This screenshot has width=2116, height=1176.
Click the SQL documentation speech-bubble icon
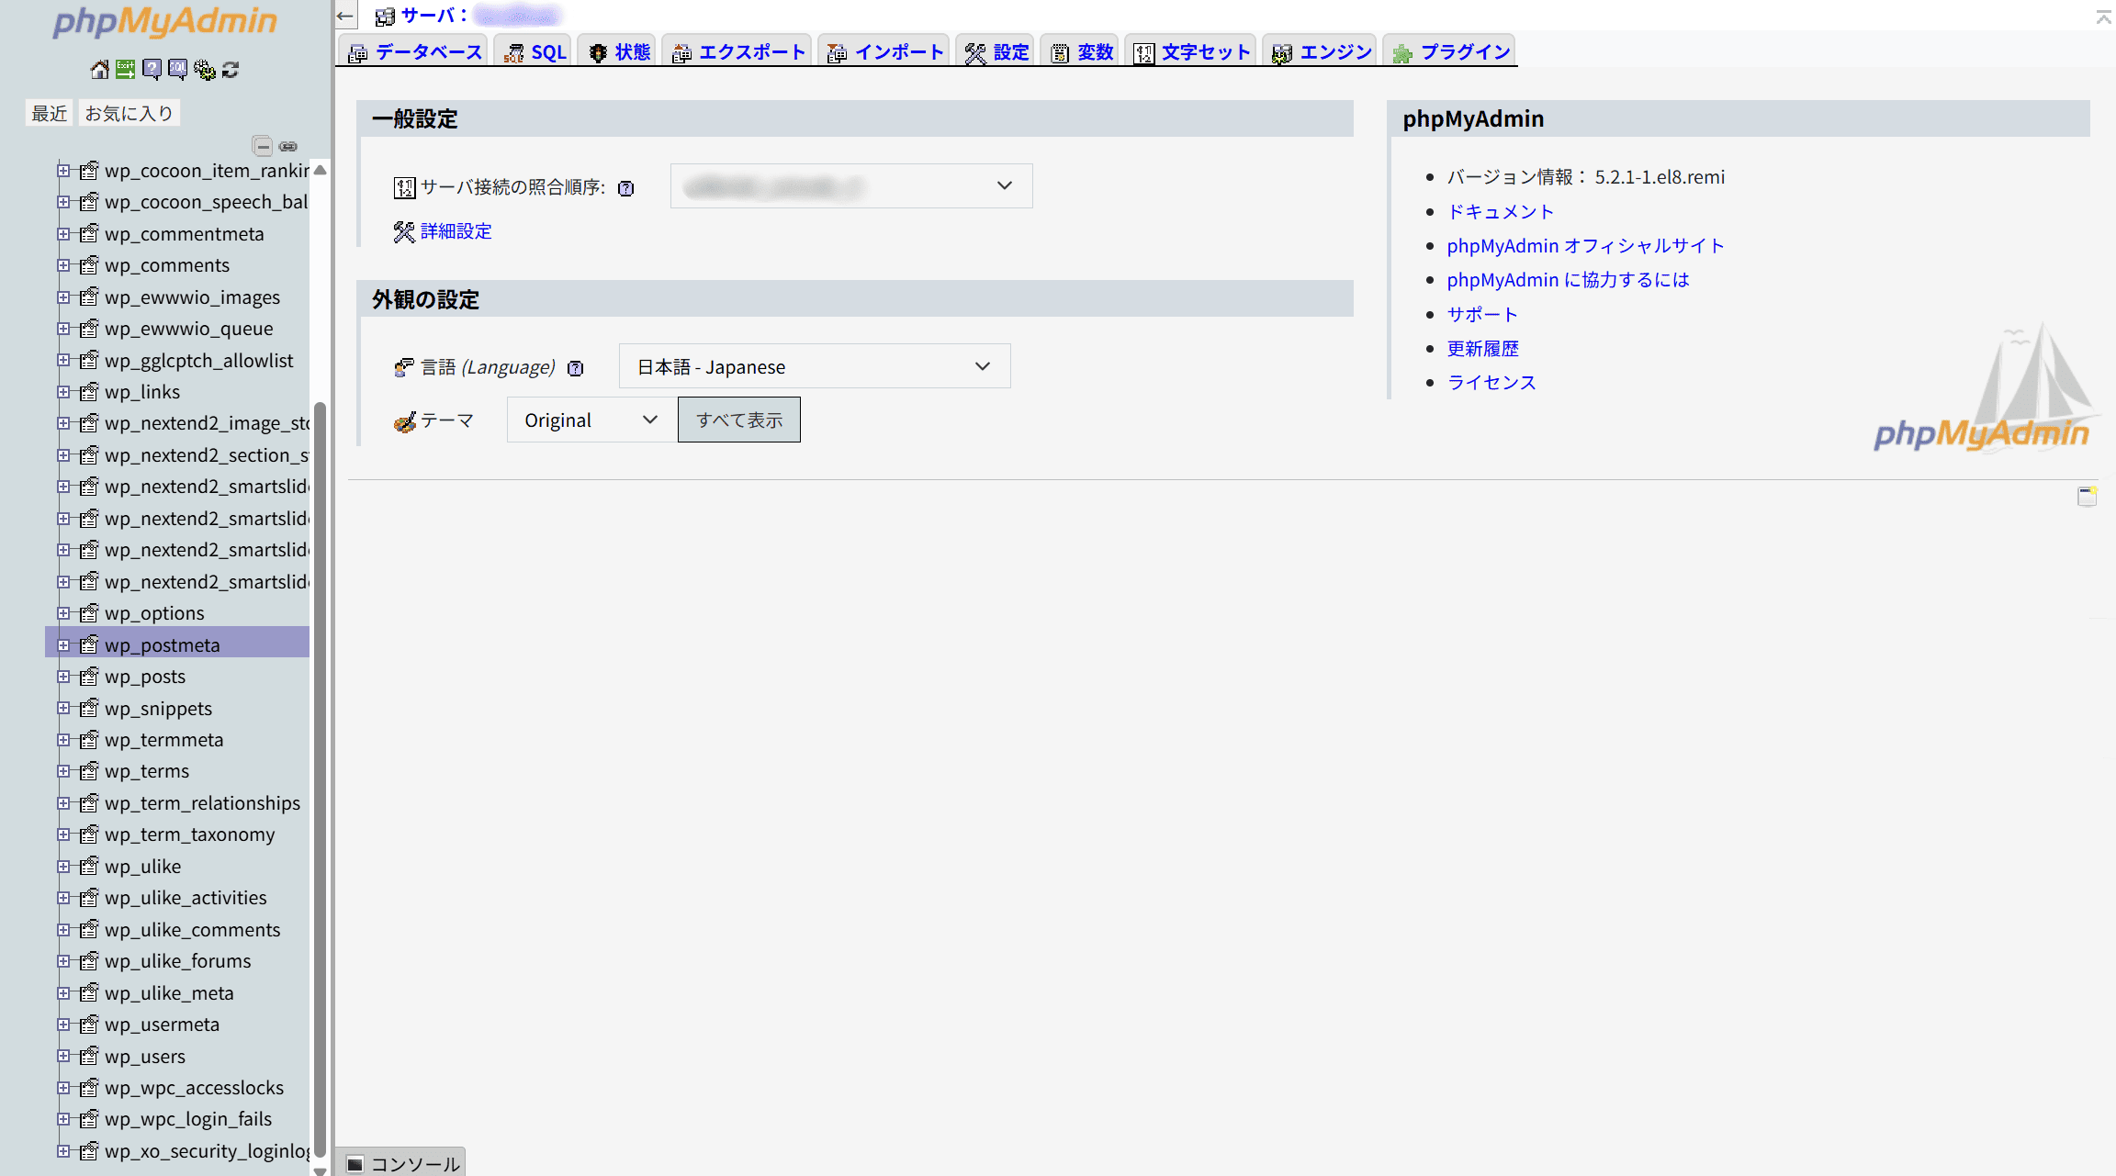(177, 70)
